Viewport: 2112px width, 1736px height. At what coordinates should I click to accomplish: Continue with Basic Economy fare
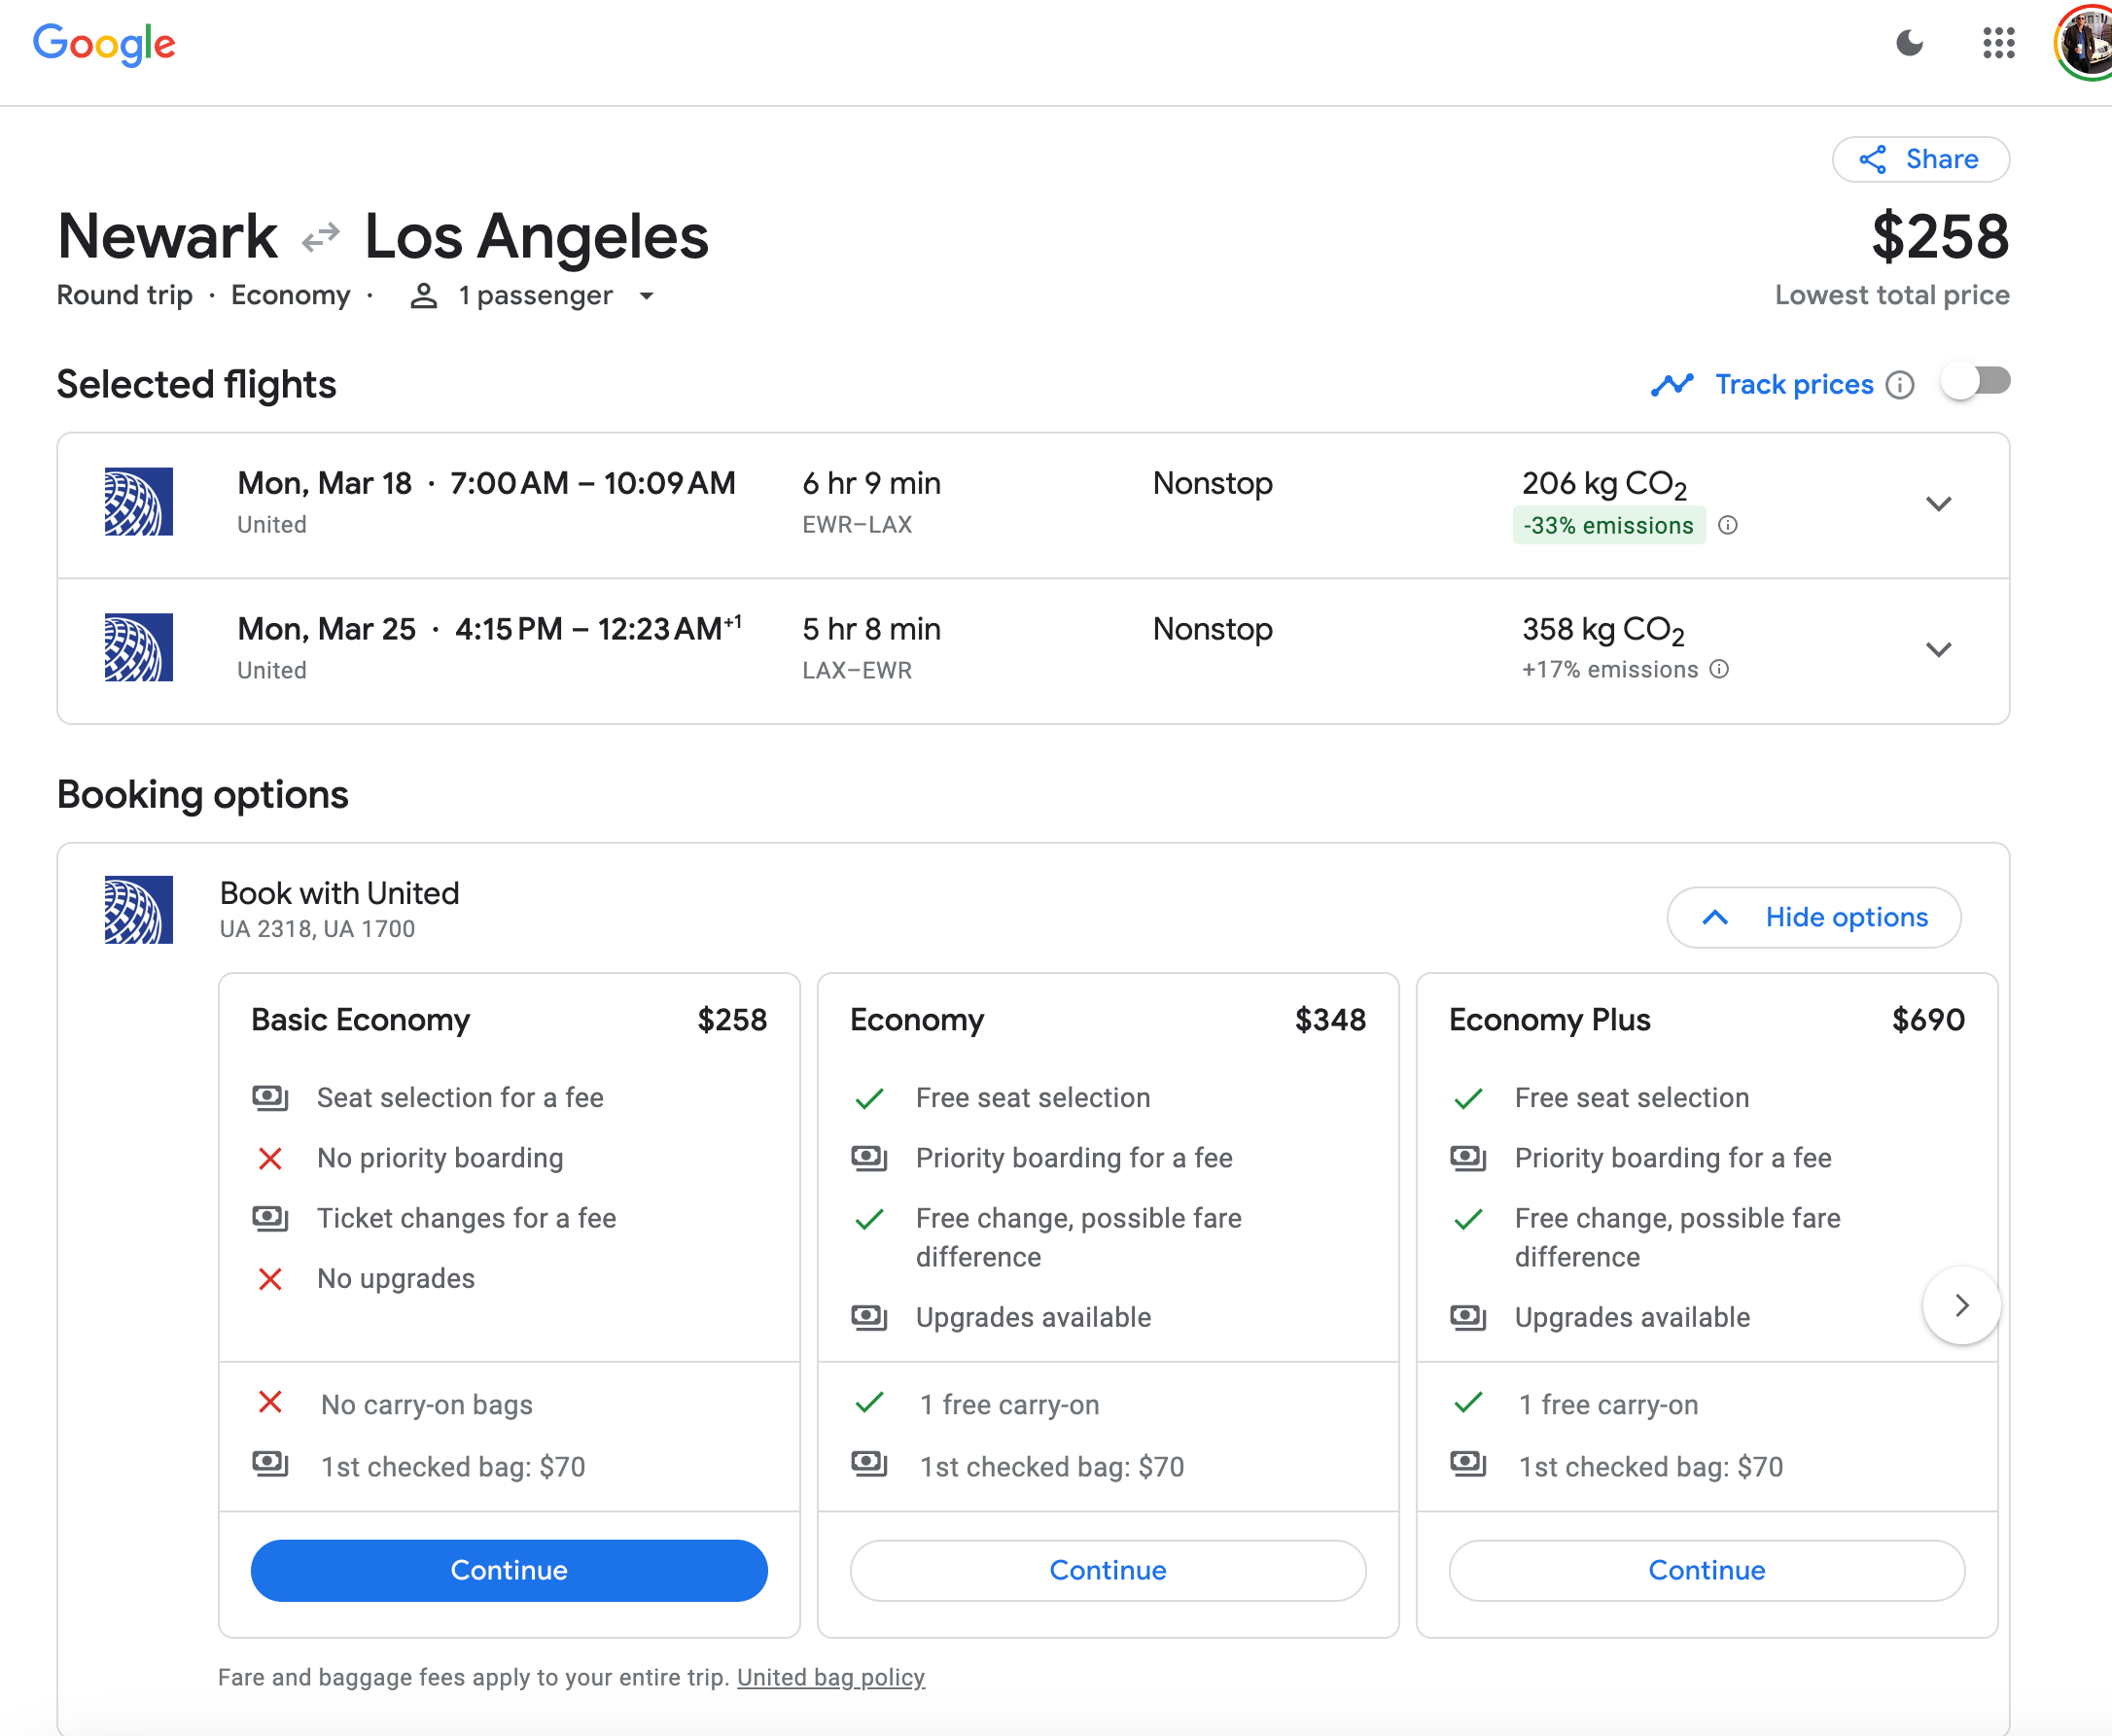(x=509, y=1570)
